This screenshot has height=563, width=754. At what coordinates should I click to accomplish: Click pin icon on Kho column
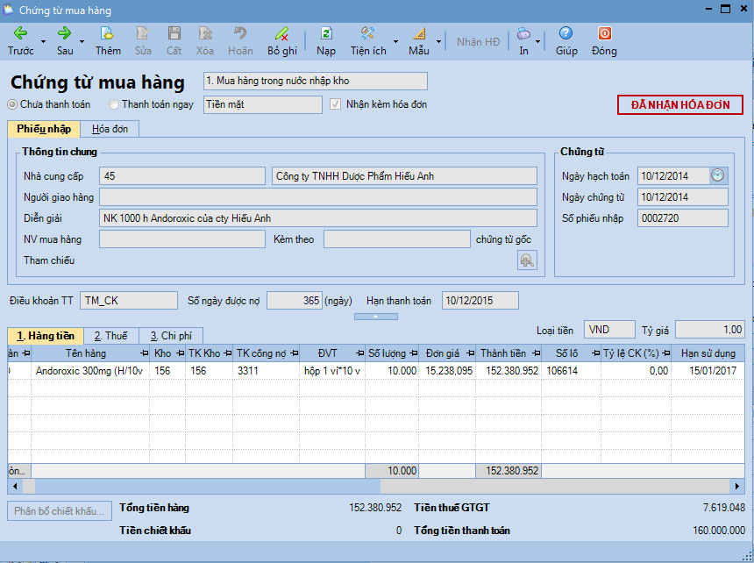pos(180,353)
